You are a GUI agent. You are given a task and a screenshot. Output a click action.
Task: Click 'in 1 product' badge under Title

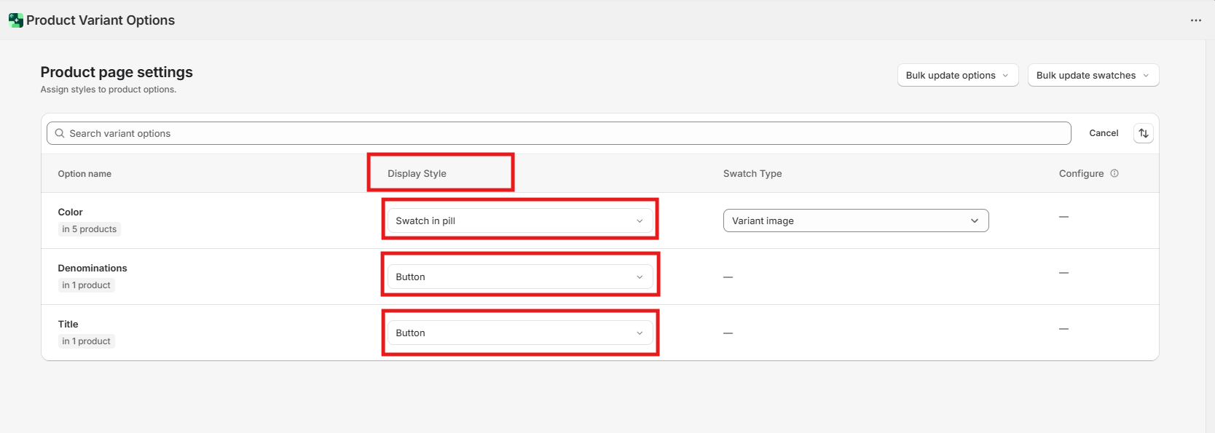pyautogui.click(x=86, y=341)
